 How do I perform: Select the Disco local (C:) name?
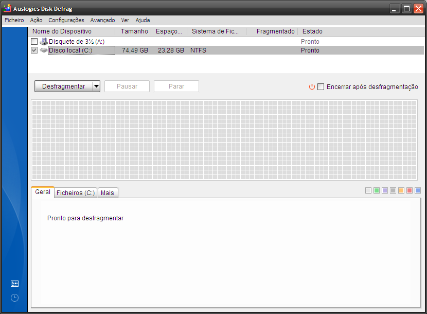coord(70,50)
